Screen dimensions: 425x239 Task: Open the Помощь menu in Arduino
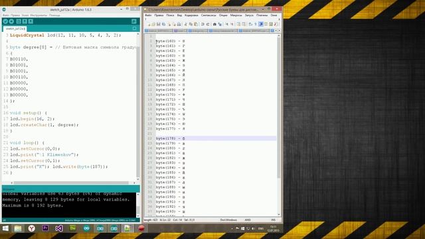click(54, 15)
